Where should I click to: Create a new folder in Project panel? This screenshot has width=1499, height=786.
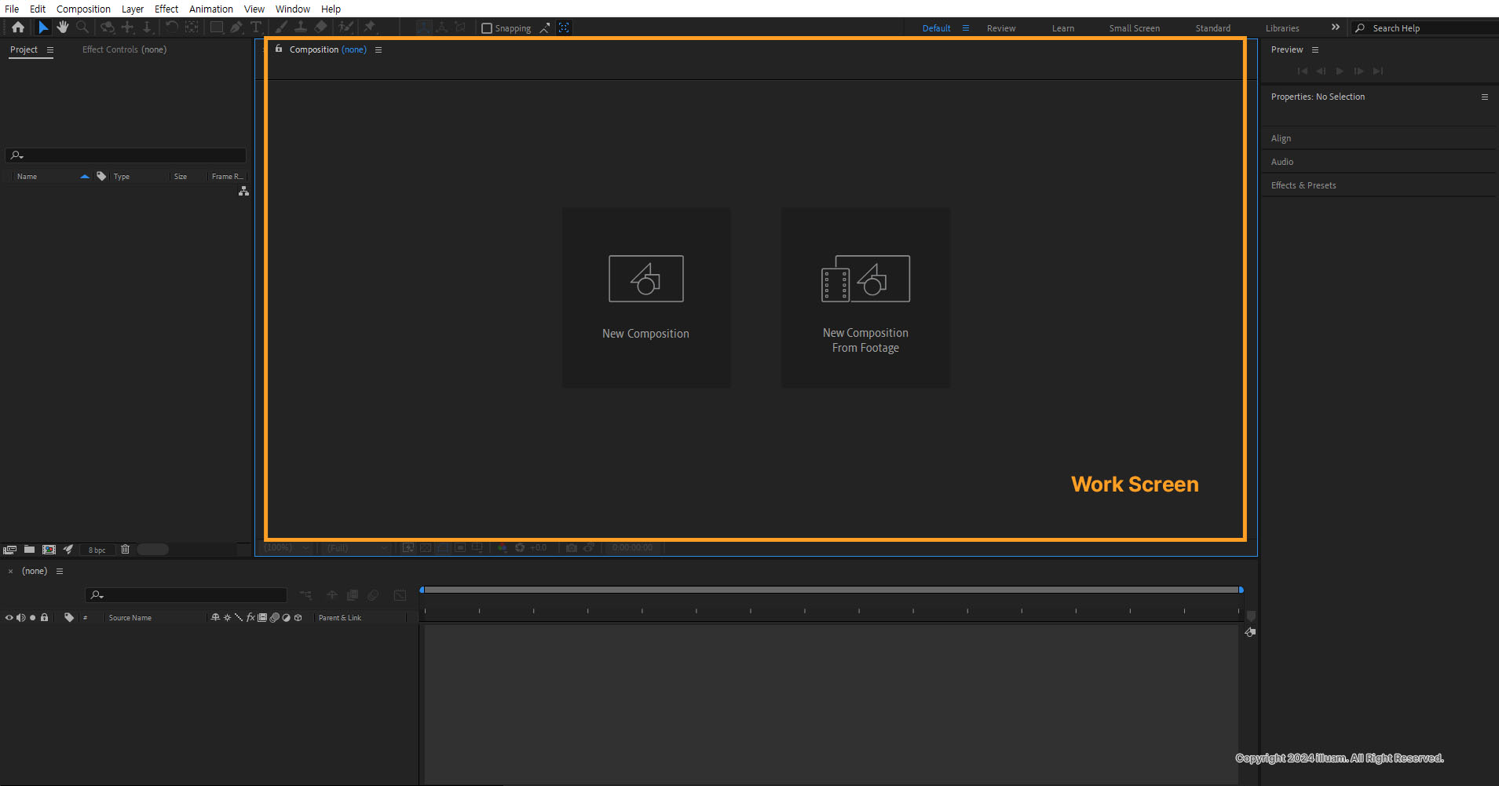29,550
